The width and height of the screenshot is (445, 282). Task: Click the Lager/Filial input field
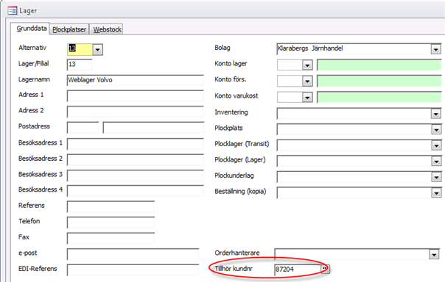[x=80, y=65]
